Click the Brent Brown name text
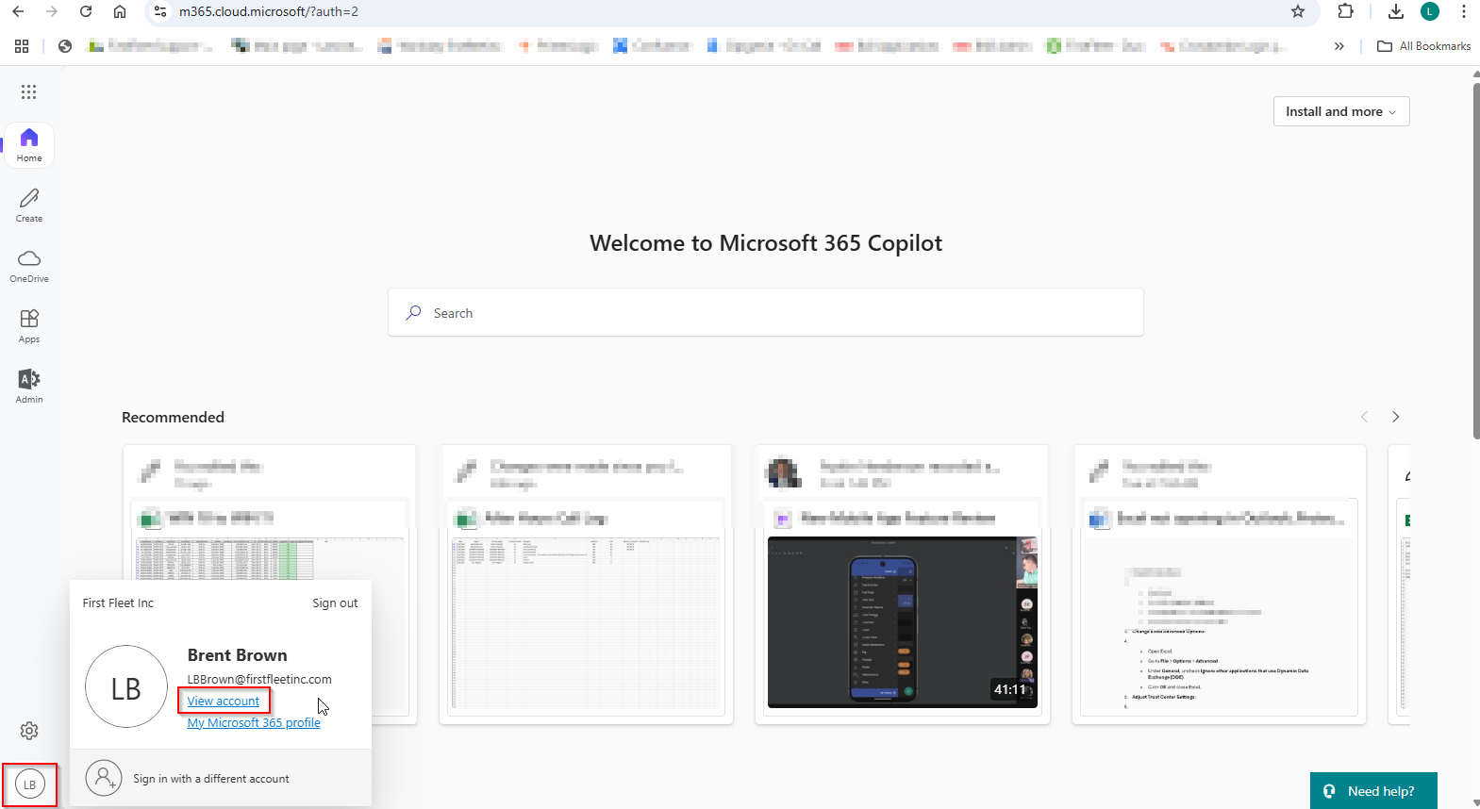Image resolution: width=1480 pixels, height=809 pixels. (237, 655)
